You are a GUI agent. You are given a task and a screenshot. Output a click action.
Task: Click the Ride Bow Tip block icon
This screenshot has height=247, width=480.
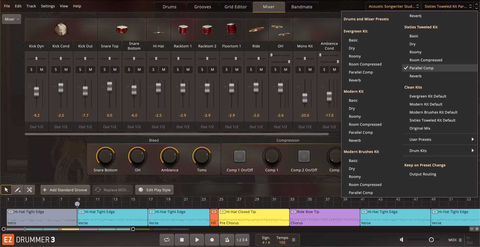[x=293, y=212]
